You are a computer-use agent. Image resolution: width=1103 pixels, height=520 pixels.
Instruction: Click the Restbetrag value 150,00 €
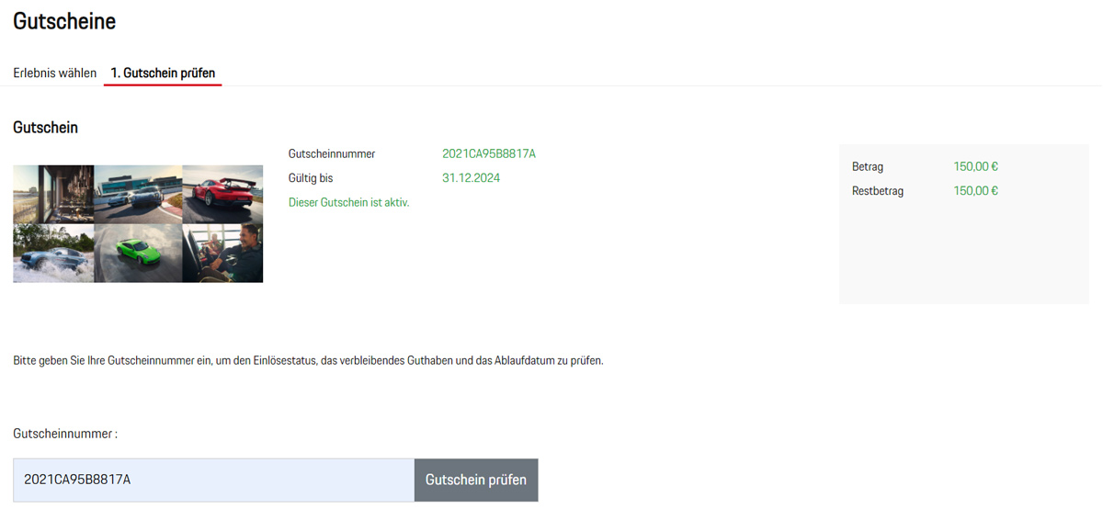[x=976, y=191]
